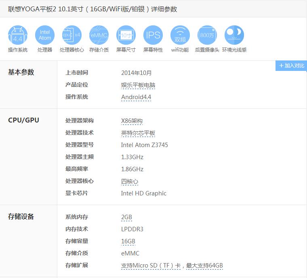Viewport: 307px width, 278px height.
Task: Click the 四核心 processor core link
Action: pyautogui.click(x=130, y=181)
